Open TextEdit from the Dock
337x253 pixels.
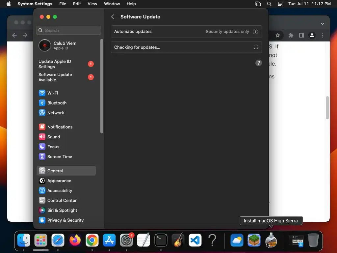point(143,240)
